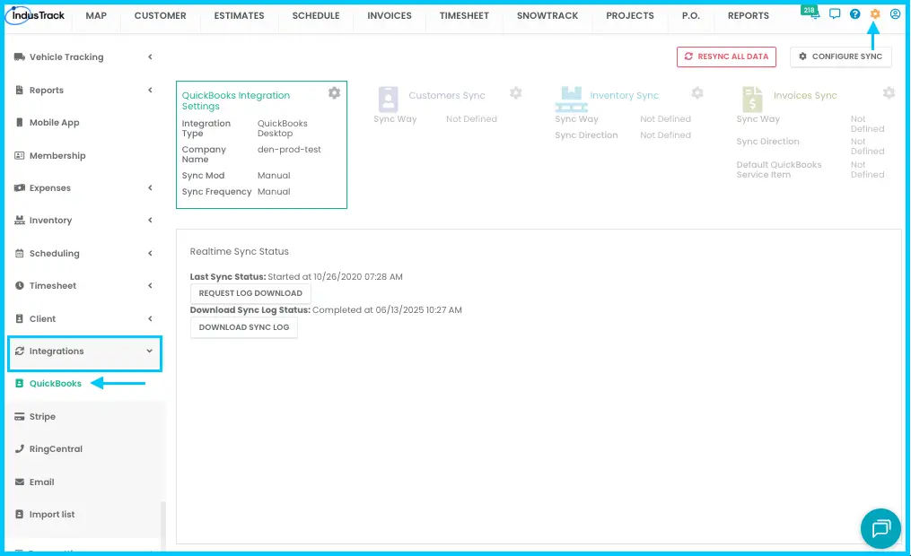
Task: Expand the sidebar Timesheet chevron
Action: pos(150,285)
